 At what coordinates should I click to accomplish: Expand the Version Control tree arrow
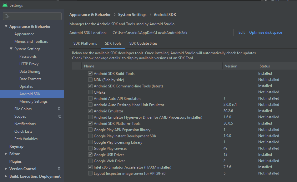coord(6,169)
